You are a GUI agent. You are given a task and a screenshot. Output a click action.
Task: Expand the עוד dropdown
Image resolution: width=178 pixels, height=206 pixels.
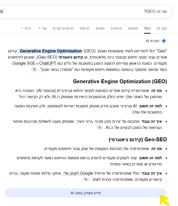coord(42,28)
